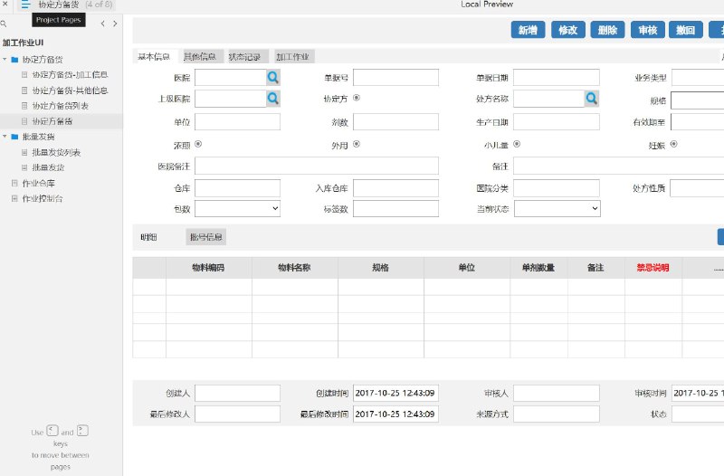Click the search icon beside 处方名称 field
This screenshot has height=476, width=724.
tap(592, 98)
